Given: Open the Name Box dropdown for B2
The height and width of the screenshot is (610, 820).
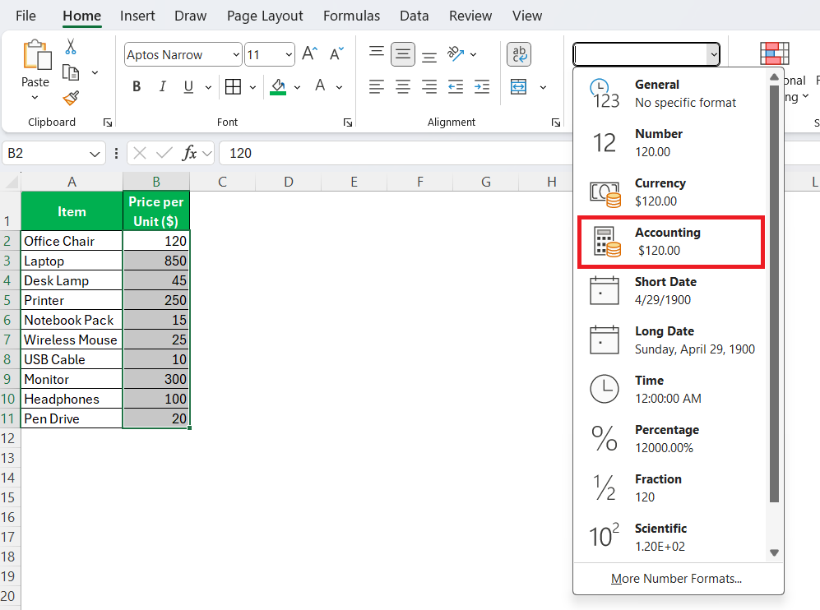Looking at the screenshot, I should [x=95, y=154].
